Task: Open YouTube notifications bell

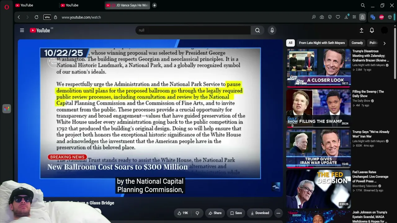Action: [372, 30]
